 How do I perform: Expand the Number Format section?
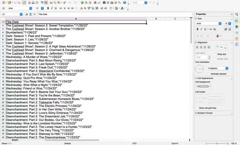(196, 113)
